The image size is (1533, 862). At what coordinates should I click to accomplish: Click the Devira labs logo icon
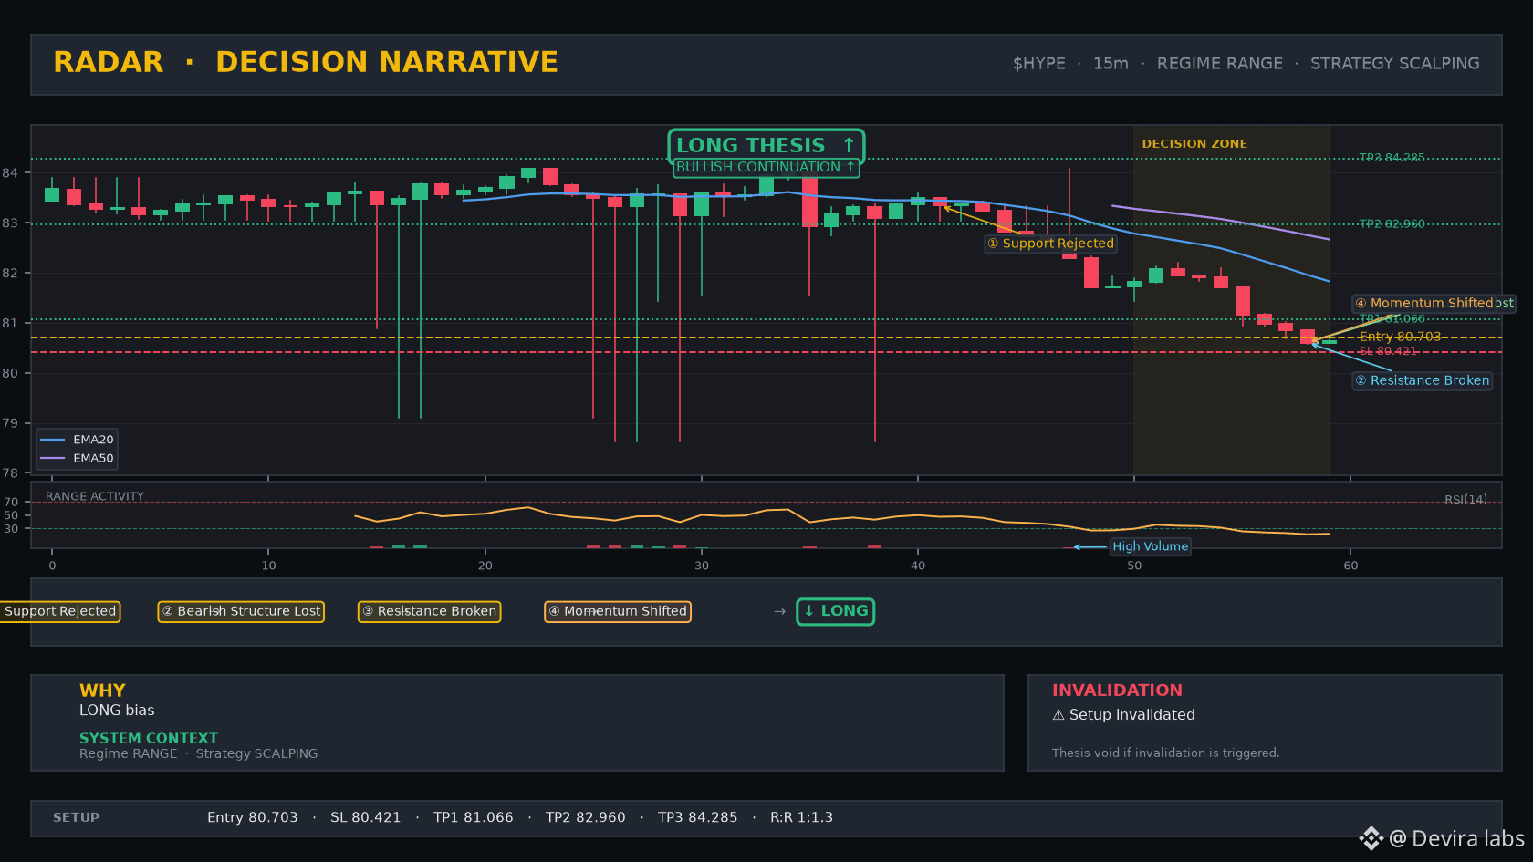[1371, 838]
